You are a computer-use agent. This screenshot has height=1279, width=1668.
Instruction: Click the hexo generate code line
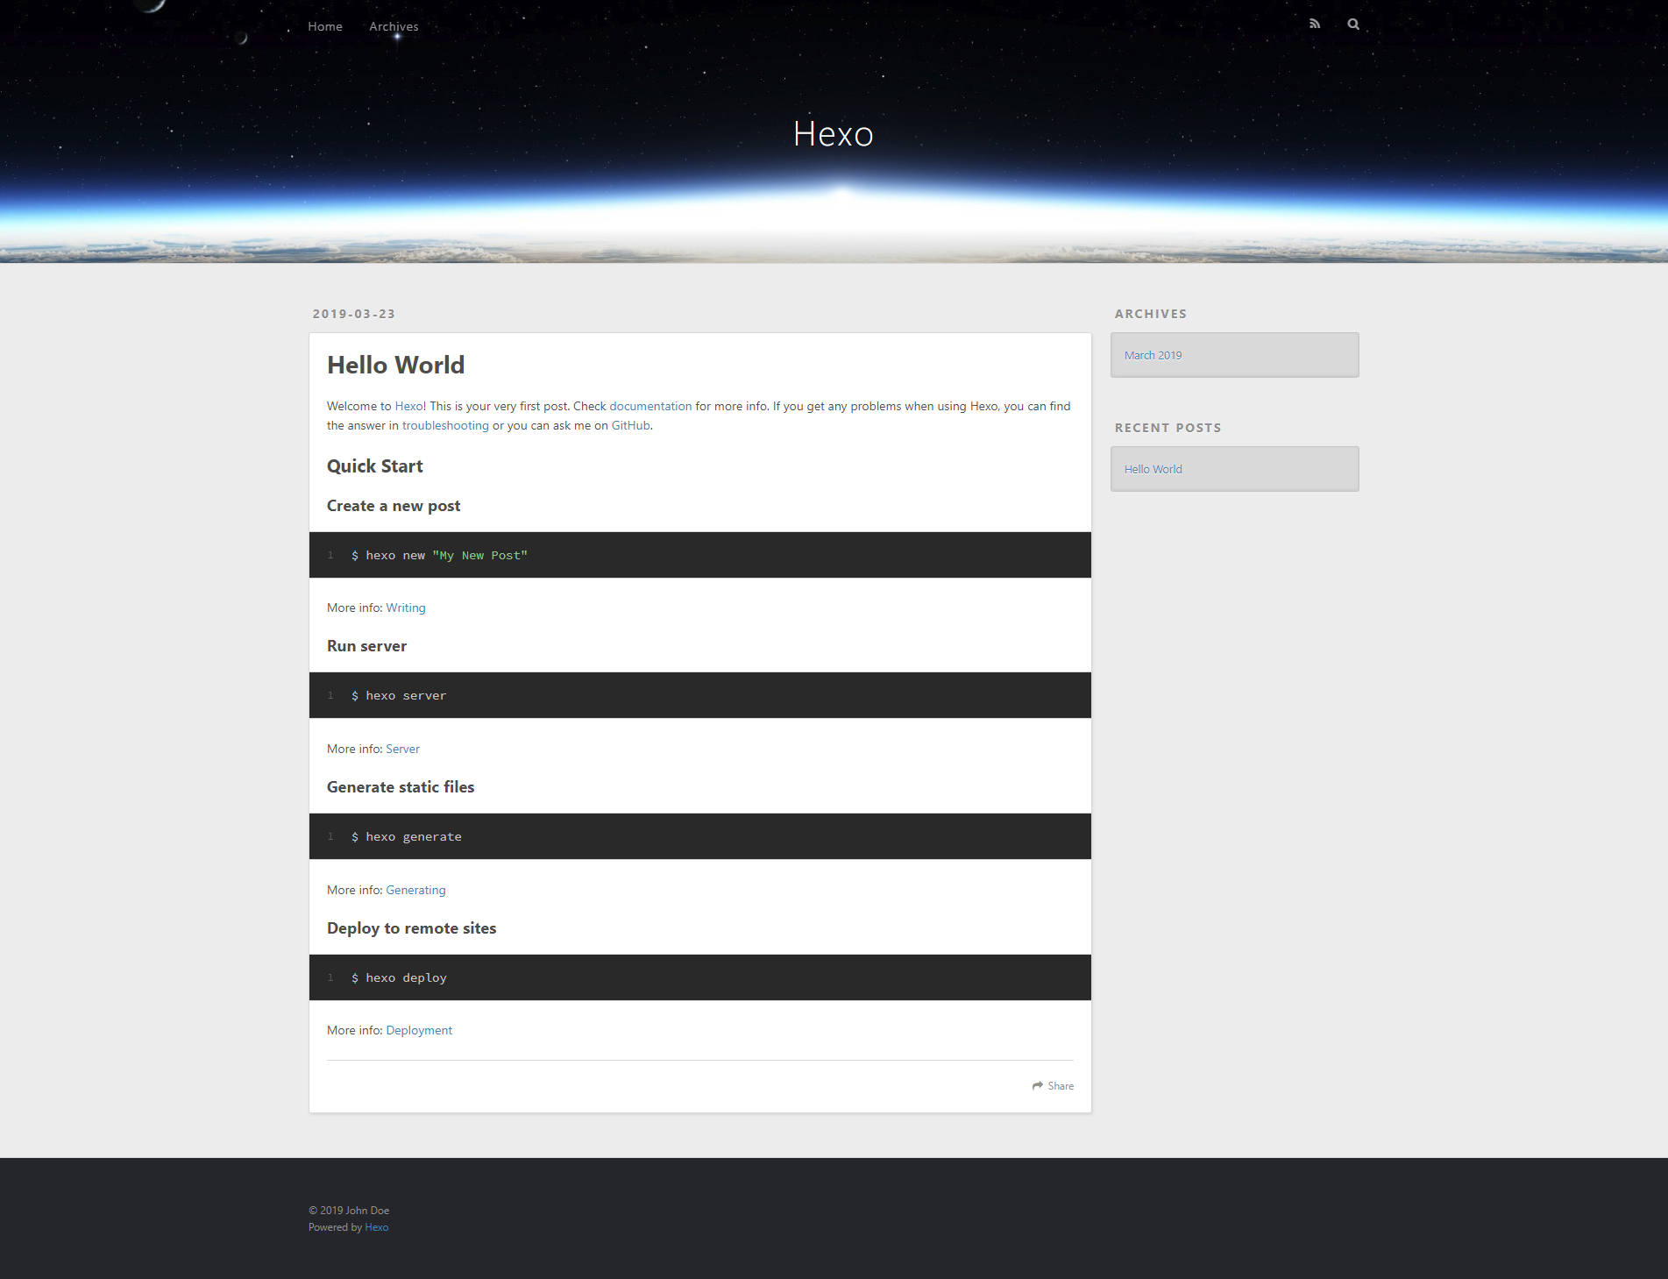(x=407, y=836)
